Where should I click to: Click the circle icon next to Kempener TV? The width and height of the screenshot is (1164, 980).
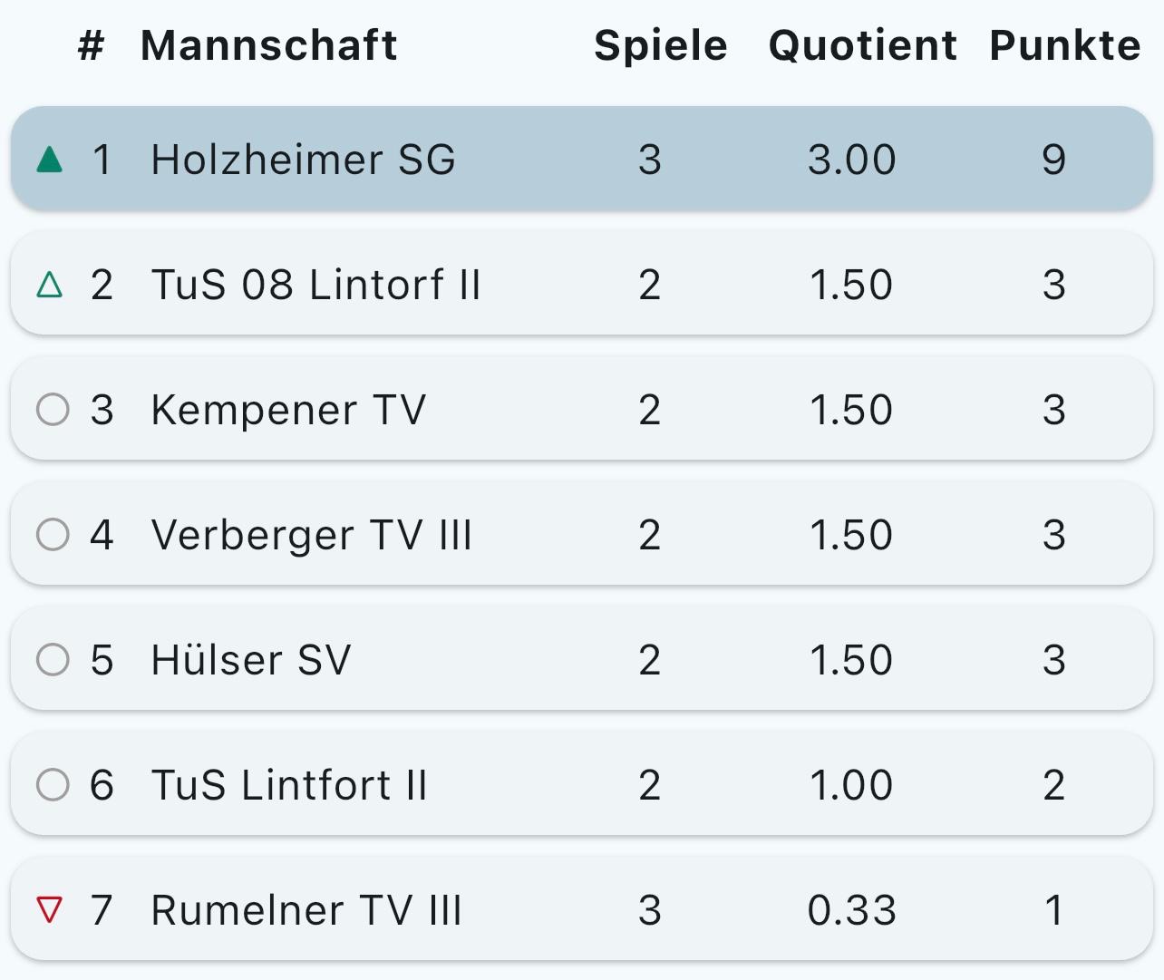53,410
